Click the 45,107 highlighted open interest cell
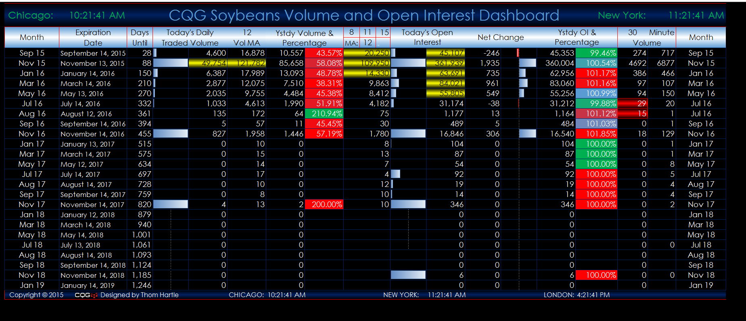The height and width of the screenshot is (321, 746). [x=445, y=53]
